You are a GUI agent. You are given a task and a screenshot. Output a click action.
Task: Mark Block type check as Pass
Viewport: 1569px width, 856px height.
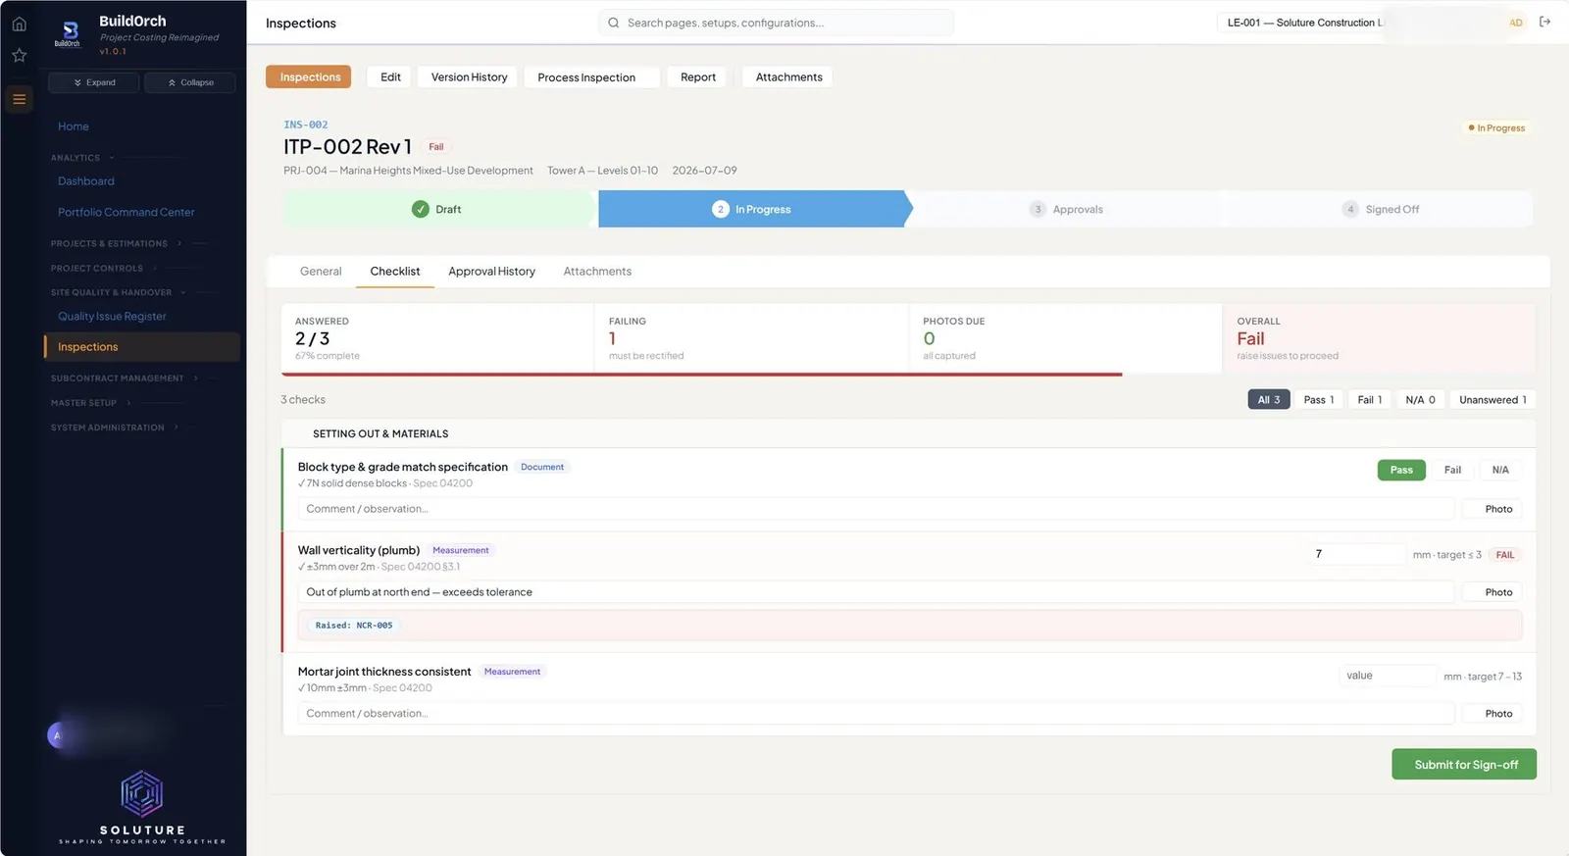coord(1401,470)
